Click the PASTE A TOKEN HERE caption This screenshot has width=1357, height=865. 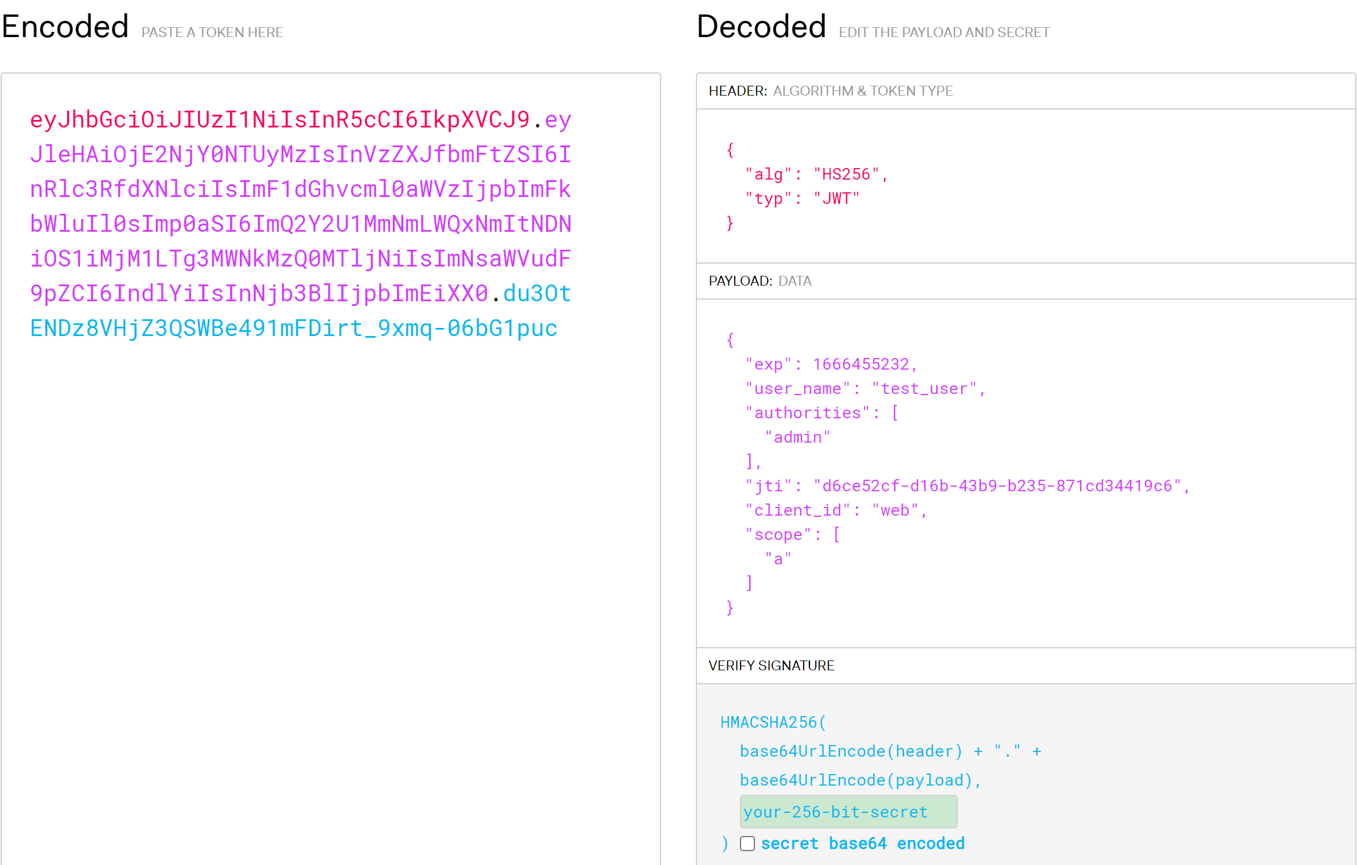pos(212,32)
